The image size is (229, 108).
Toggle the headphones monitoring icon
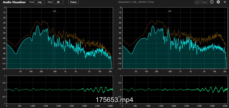[197, 2]
